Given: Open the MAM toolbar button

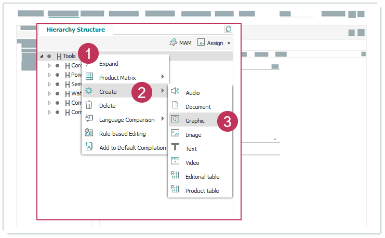Looking at the screenshot, I should click(180, 43).
